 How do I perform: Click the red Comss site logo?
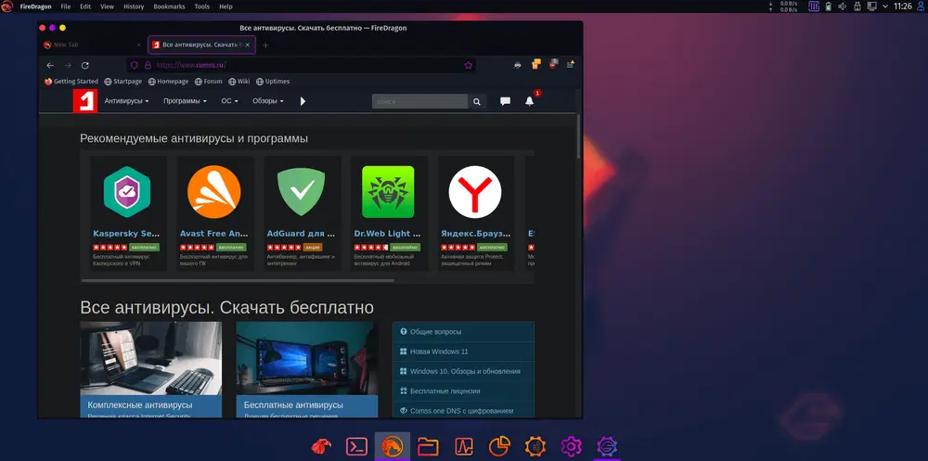pos(84,101)
